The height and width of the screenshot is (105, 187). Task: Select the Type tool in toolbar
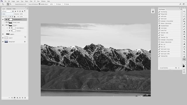point(184,49)
